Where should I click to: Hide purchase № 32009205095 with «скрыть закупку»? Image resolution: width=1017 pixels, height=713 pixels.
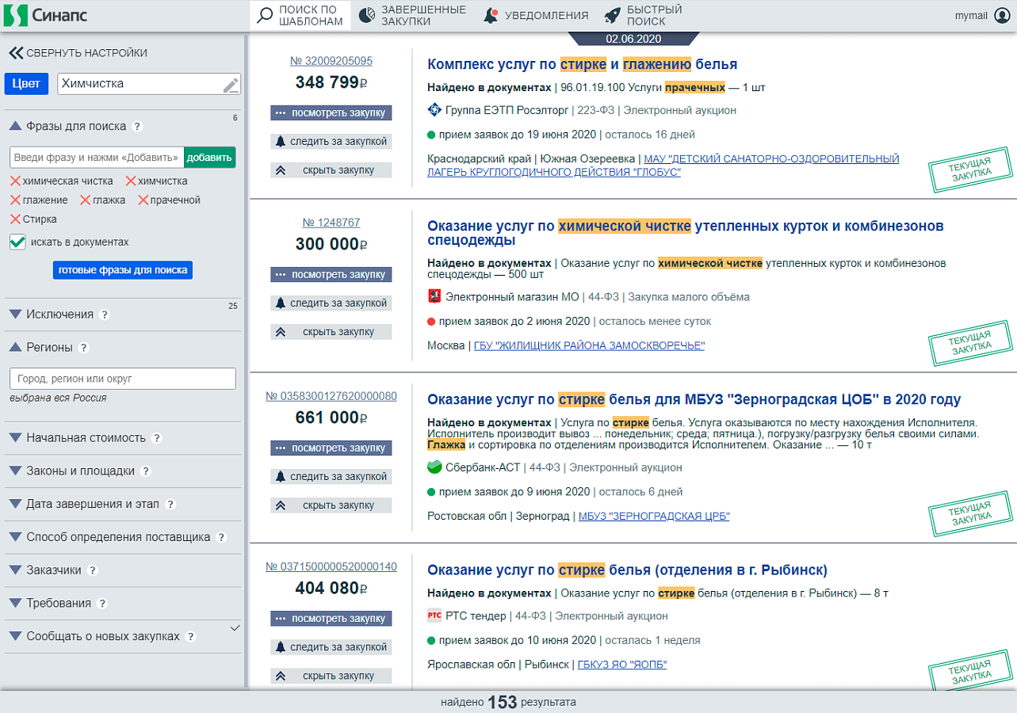click(x=331, y=170)
